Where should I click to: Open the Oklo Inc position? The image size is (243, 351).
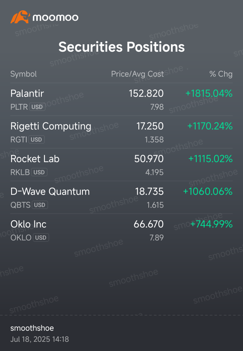coord(121,230)
